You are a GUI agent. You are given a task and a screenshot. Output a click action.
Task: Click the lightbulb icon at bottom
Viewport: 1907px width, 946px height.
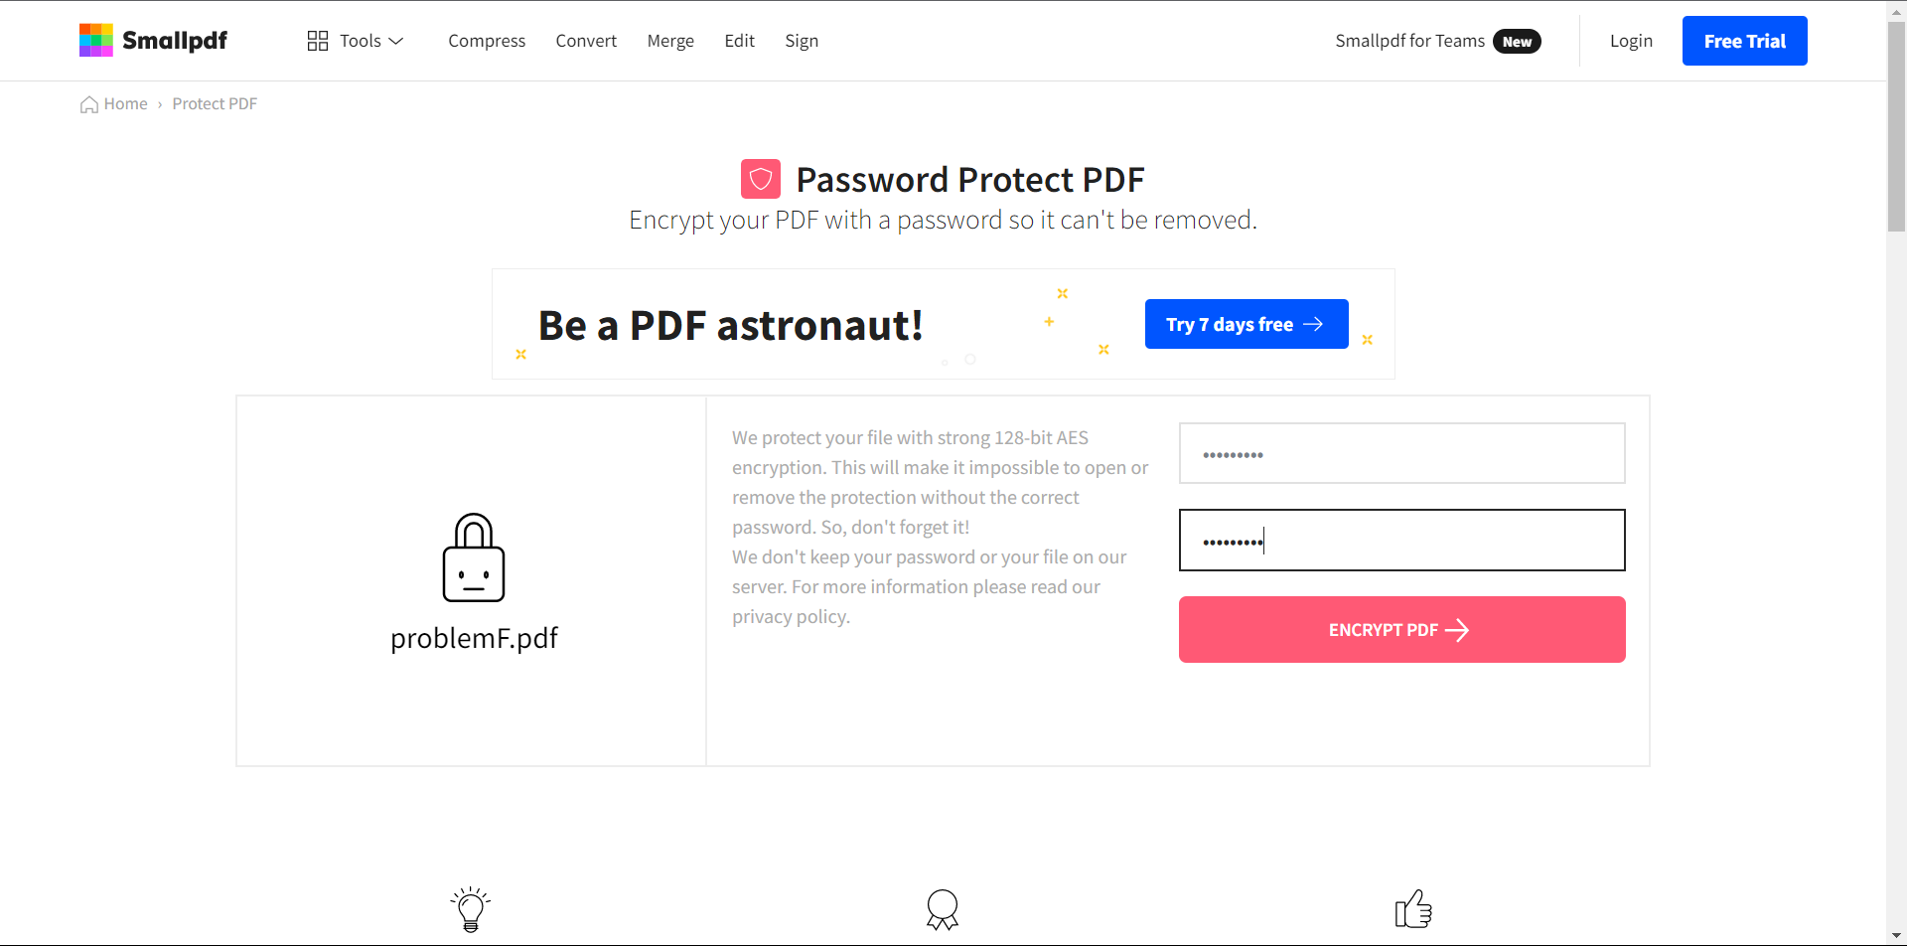coord(471,909)
